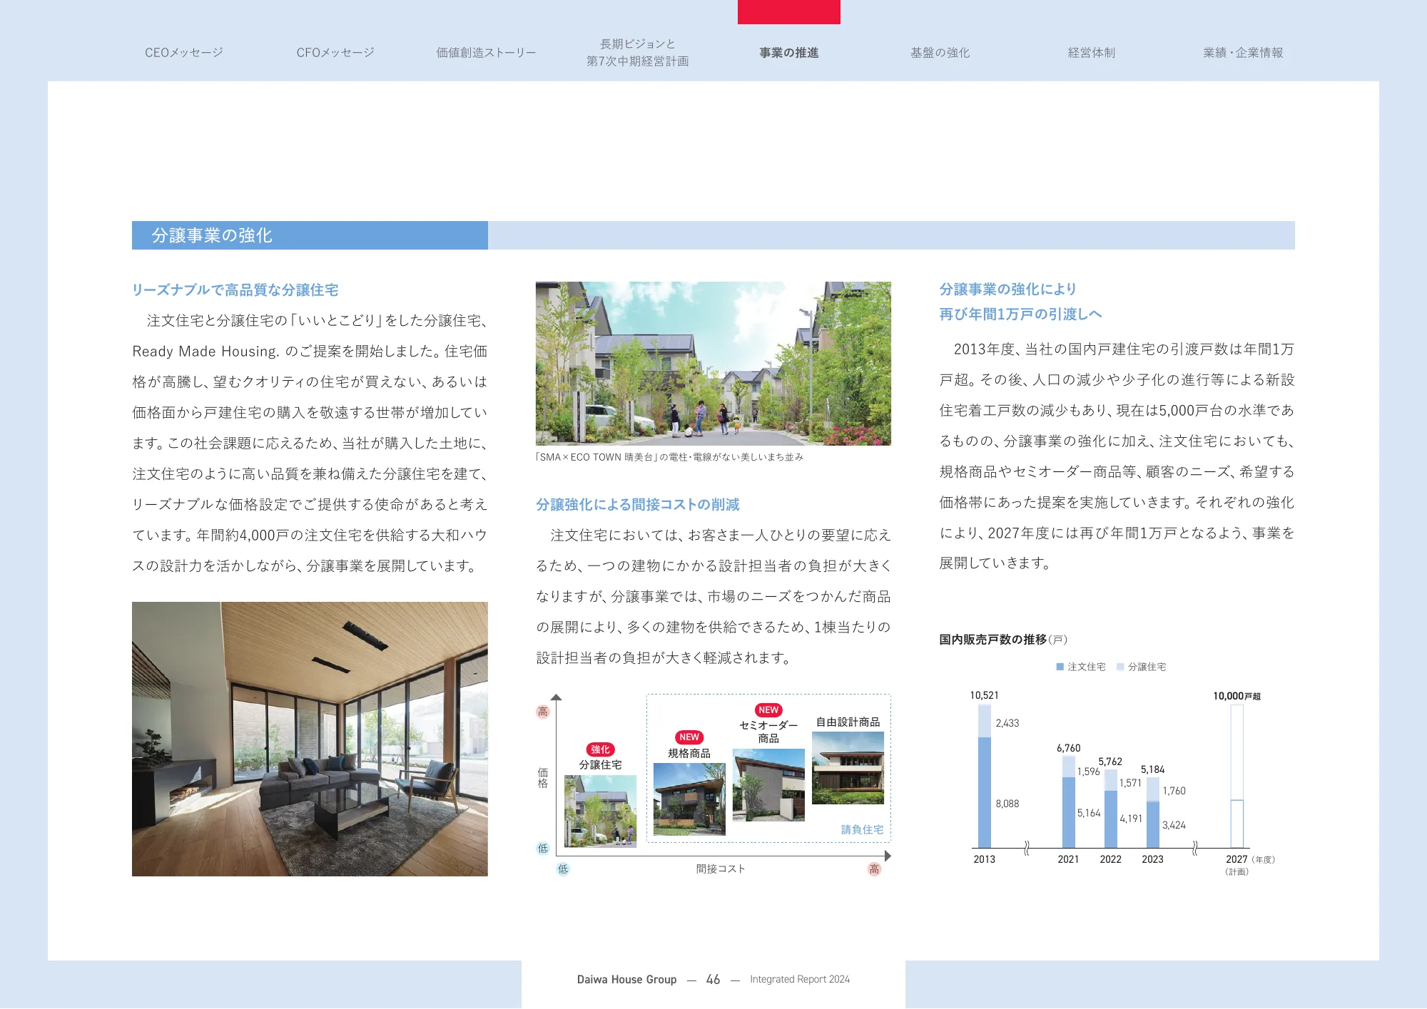
Task: Open the CFOメッセージ navigation tab
Action: [335, 53]
